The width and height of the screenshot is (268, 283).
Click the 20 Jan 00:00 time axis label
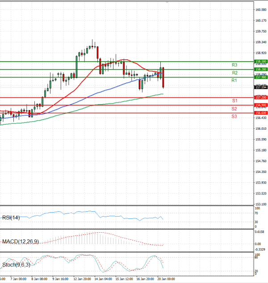coord(166,279)
